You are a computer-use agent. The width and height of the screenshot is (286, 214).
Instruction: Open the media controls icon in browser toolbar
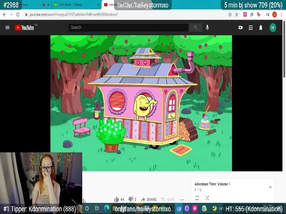click(x=268, y=14)
